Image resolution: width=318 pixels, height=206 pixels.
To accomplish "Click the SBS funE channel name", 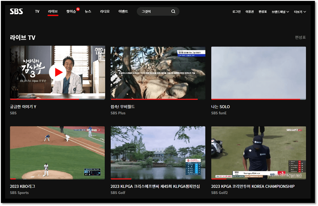I will pyautogui.click(x=219, y=113).
